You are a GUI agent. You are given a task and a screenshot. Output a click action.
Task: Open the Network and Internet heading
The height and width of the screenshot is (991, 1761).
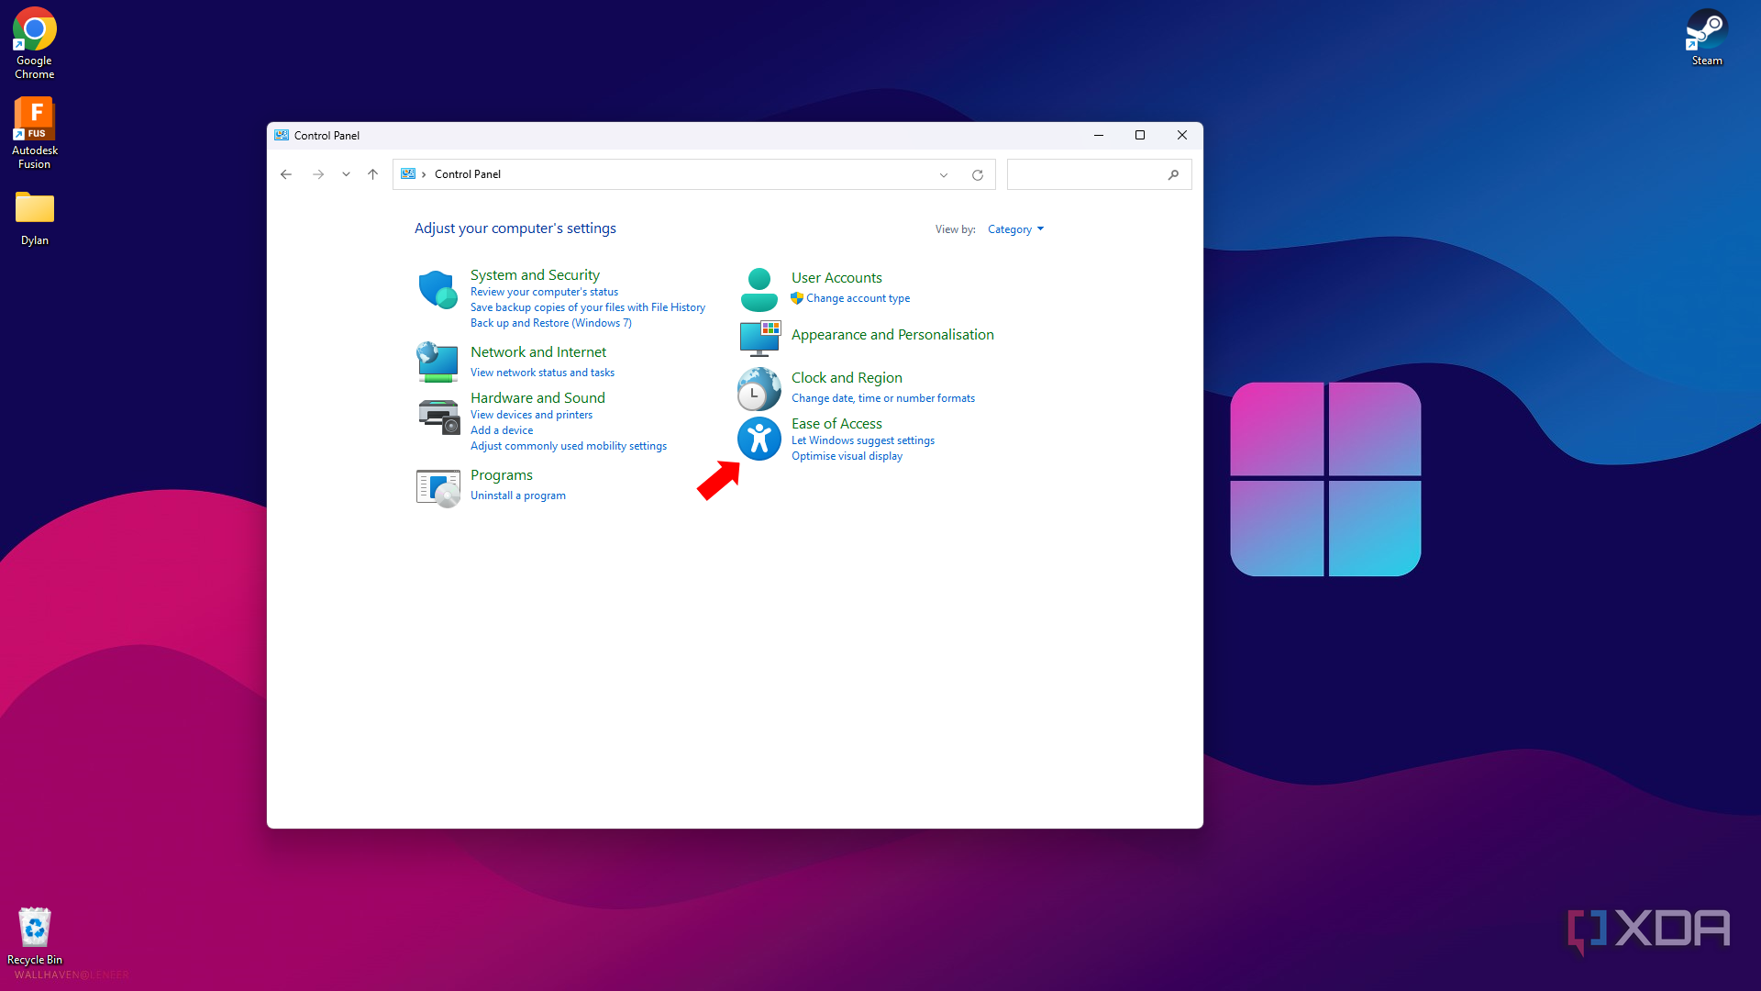pos(538,352)
